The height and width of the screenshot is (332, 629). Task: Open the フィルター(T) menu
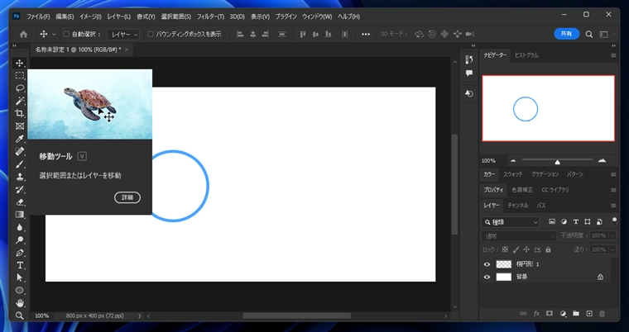pyautogui.click(x=210, y=16)
